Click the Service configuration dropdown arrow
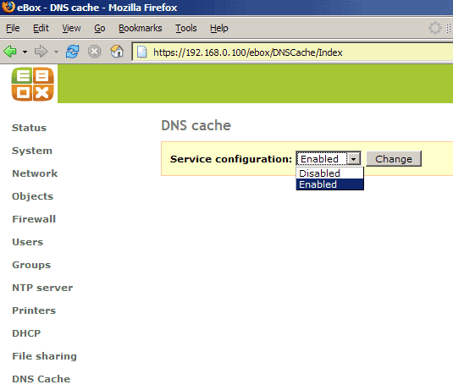 pos(354,159)
